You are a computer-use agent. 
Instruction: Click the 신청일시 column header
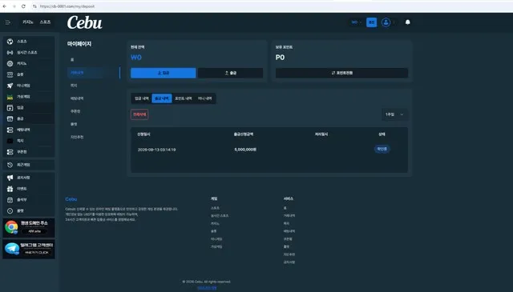[144, 134]
